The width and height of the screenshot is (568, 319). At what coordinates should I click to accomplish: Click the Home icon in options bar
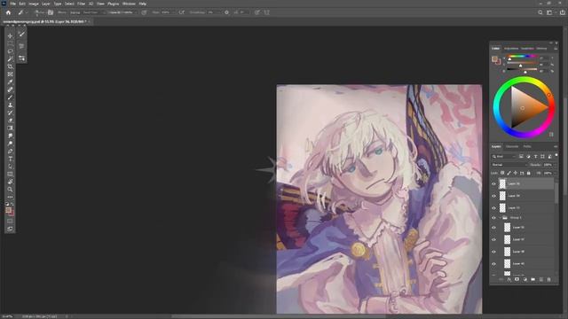8,12
